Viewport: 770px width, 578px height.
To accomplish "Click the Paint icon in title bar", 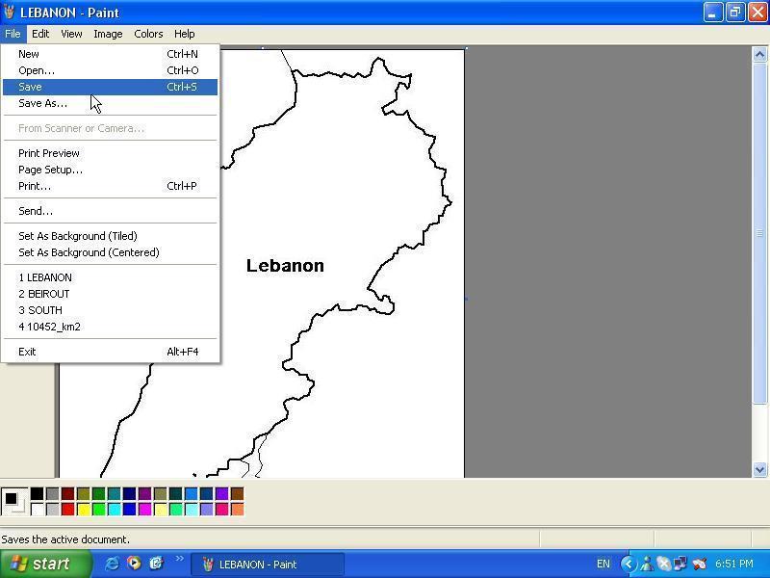I will coord(9,13).
